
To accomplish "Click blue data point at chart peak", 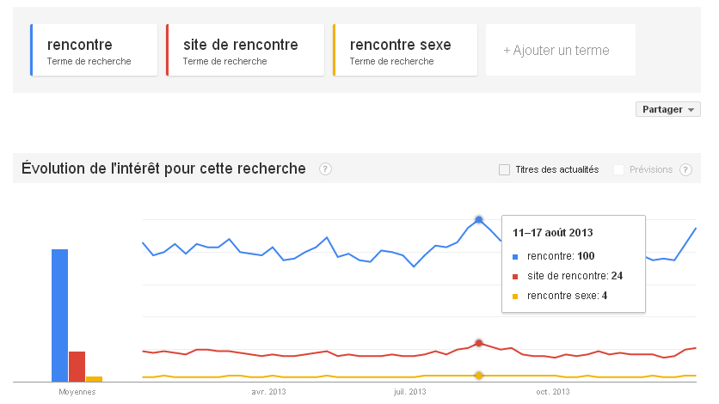I will (479, 219).
